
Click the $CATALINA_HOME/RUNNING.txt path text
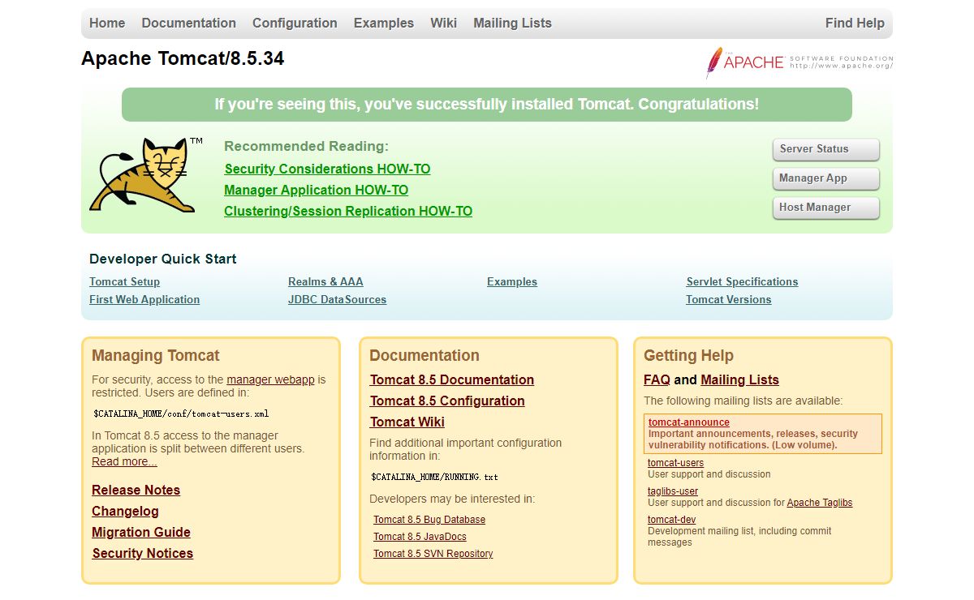click(x=435, y=477)
